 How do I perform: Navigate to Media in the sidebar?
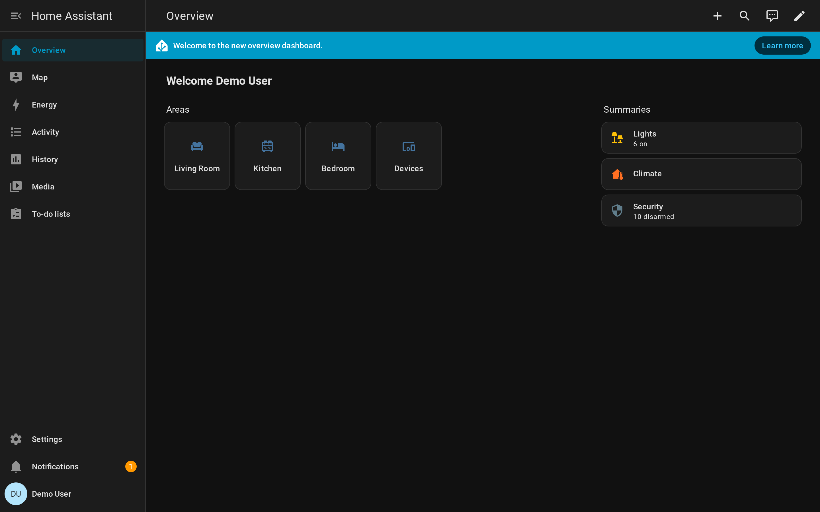click(x=73, y=187)
